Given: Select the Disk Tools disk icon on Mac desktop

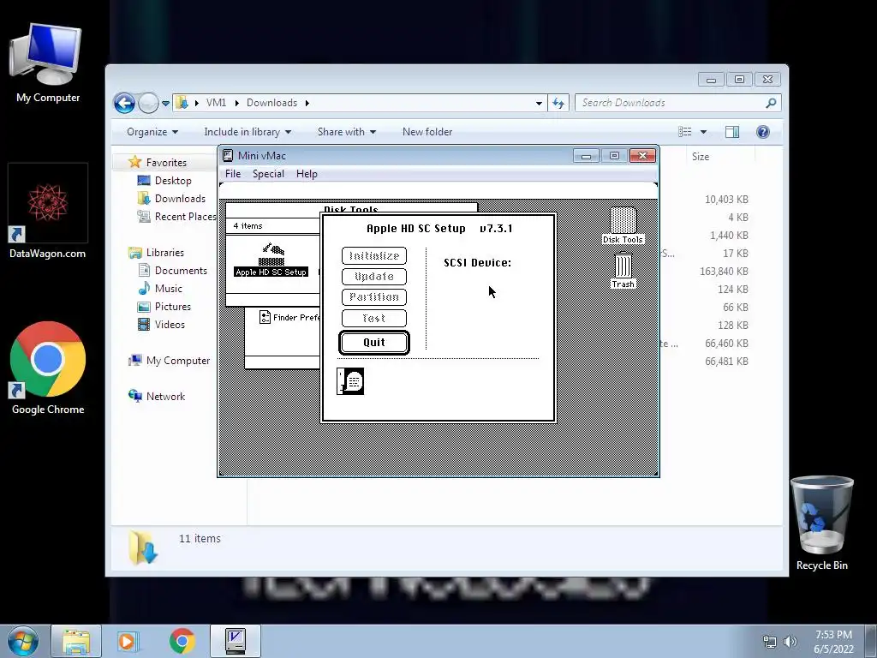Looking at the screenshot, I should tap(623, 225).
